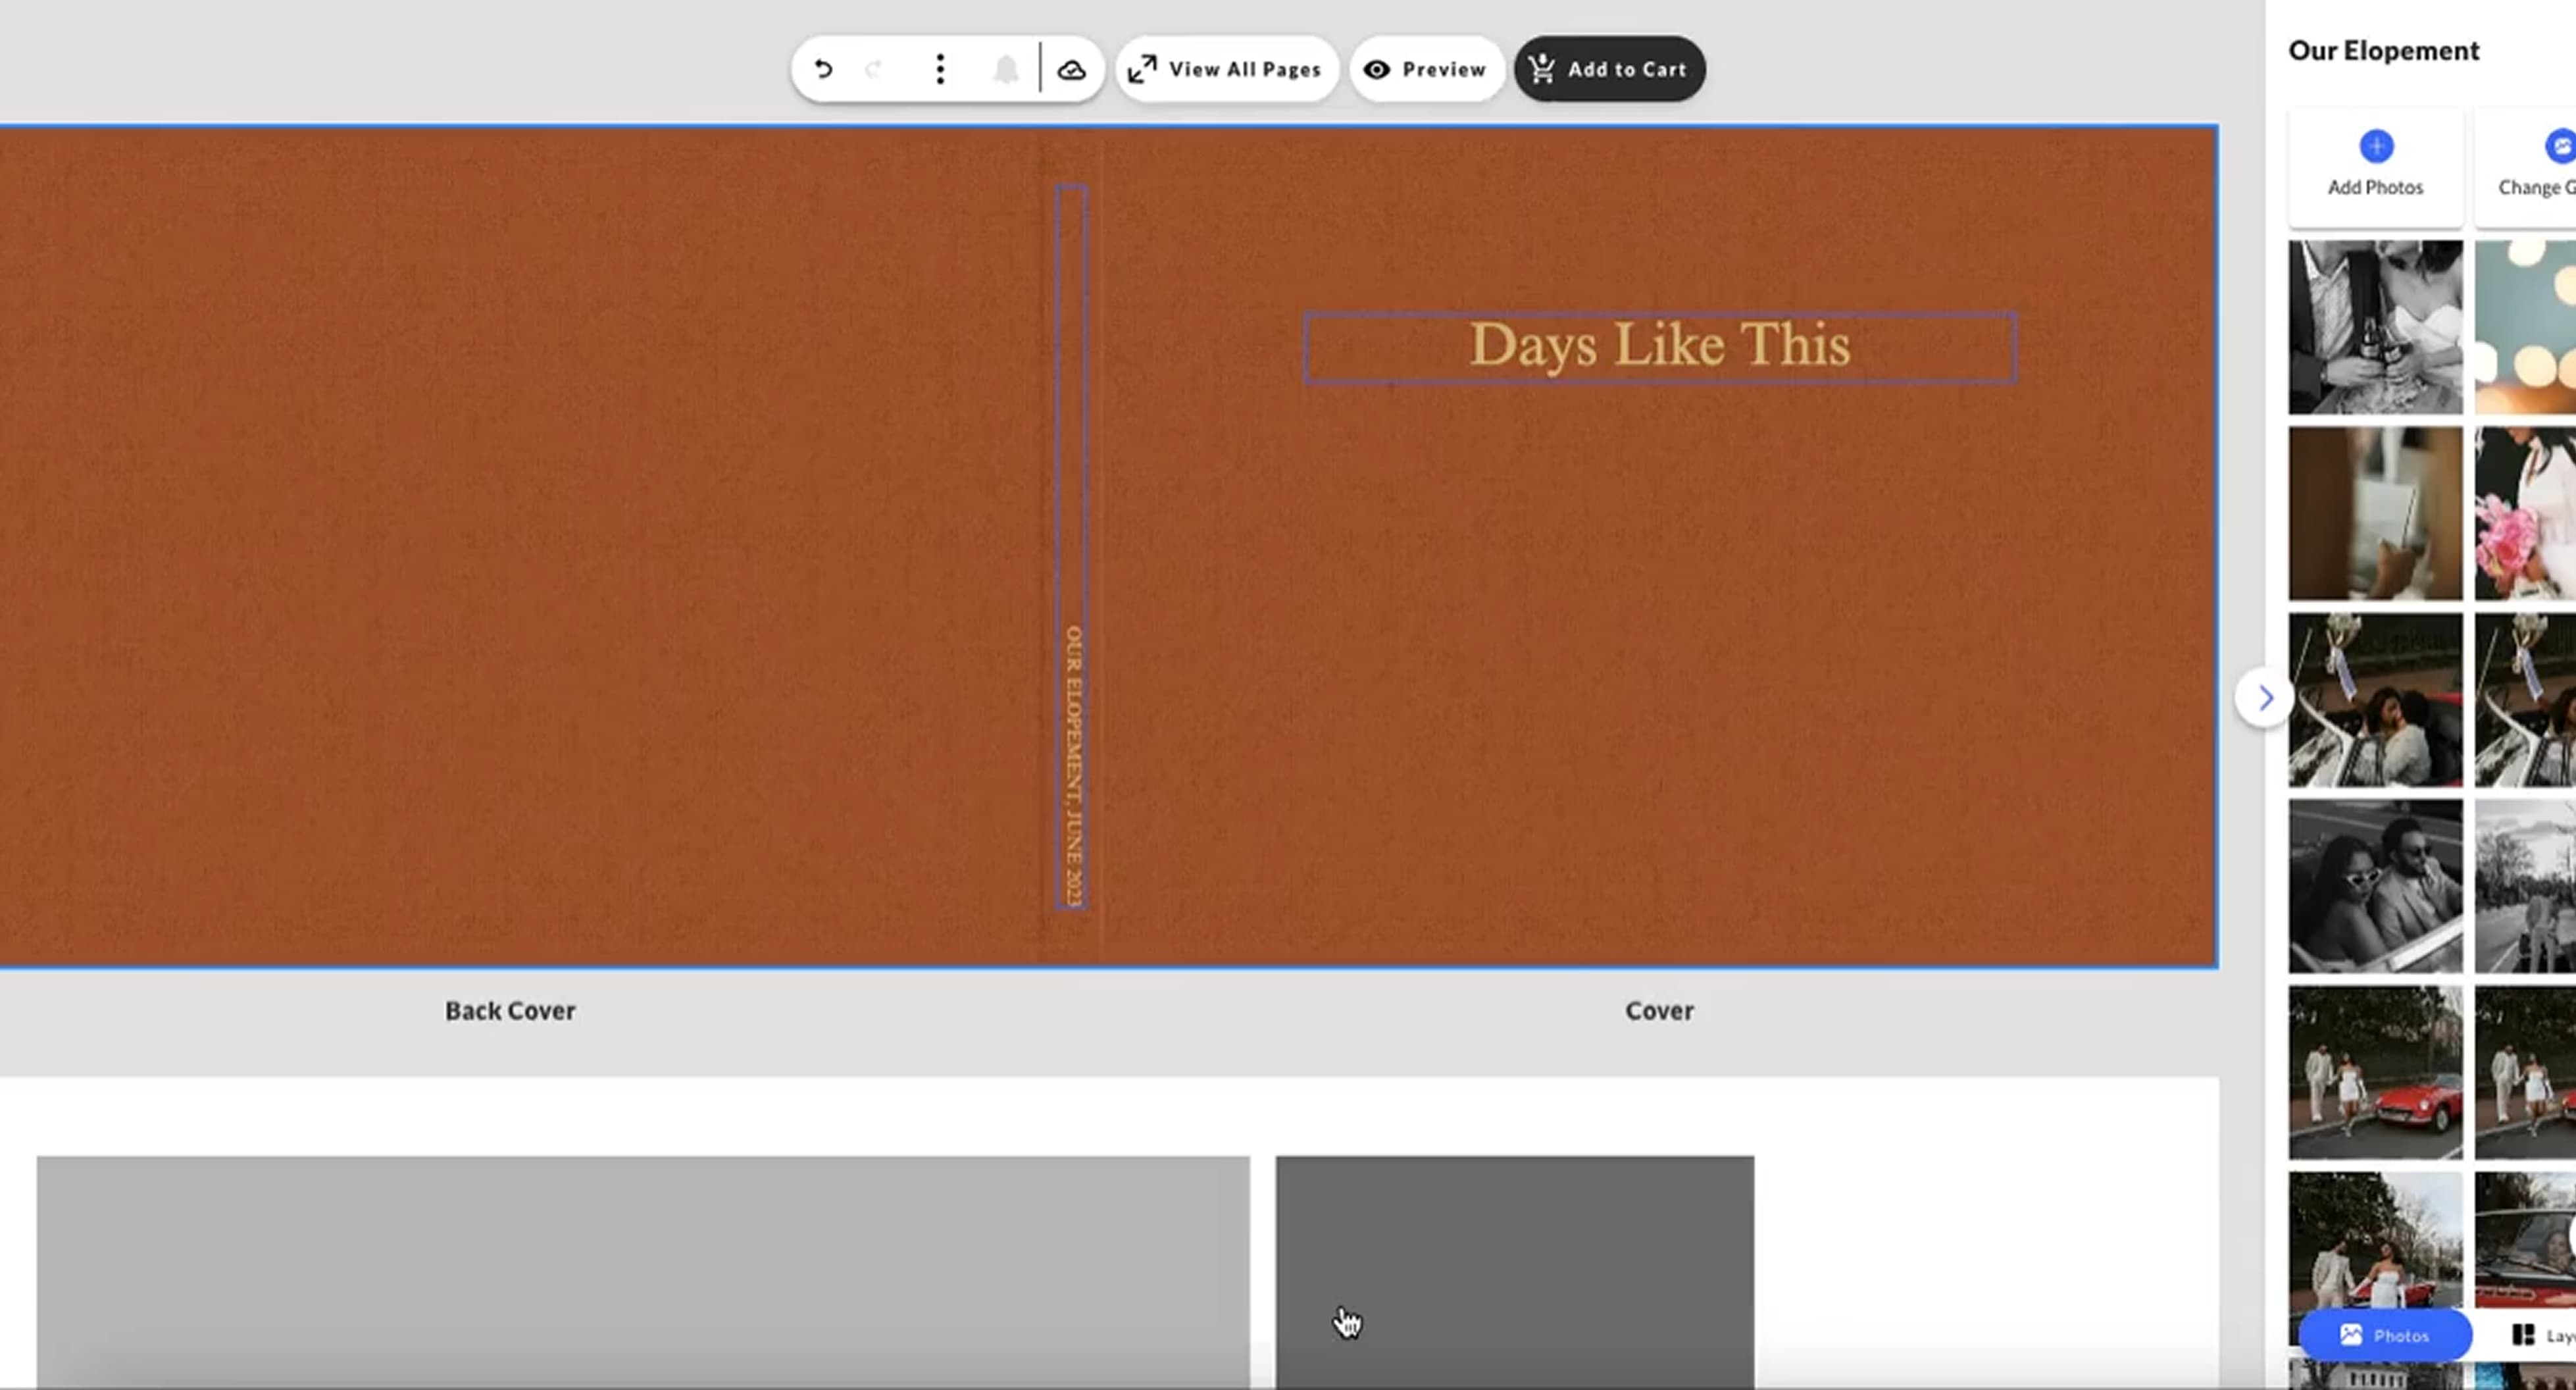This screenshot has height=1390, width=2576.
Task: Select the couple walking by red car photo
Action: 2375,1072
